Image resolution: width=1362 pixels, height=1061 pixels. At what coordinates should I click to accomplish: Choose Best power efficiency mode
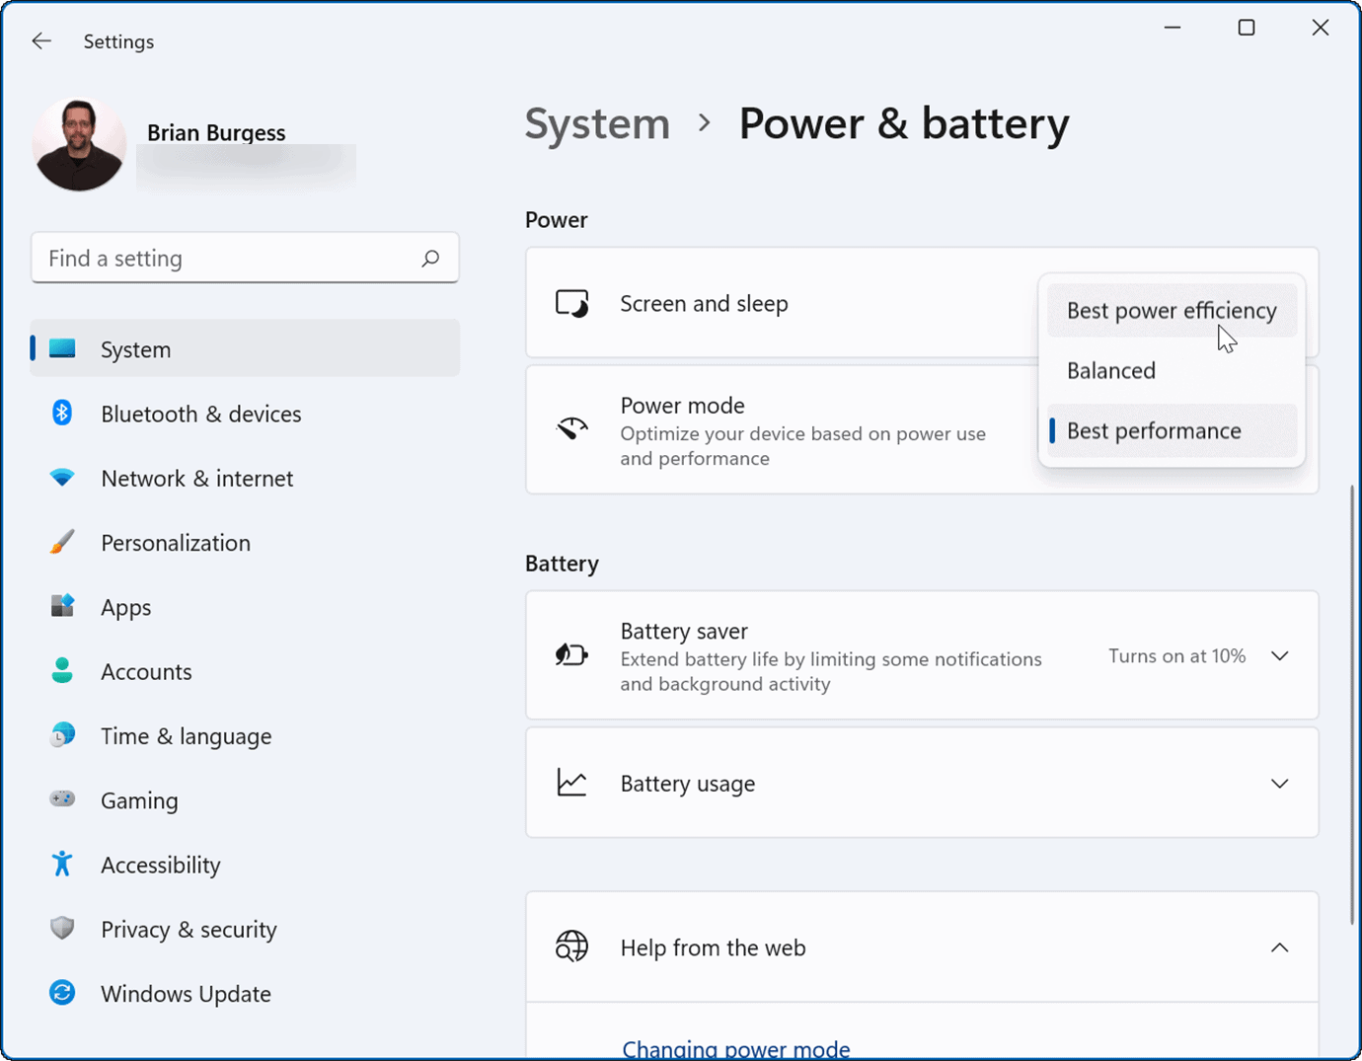[1172, 310]
